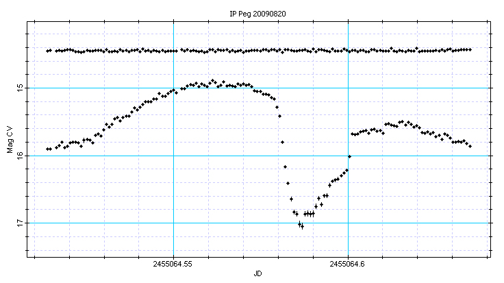This screenshot has width=504, height=283.
Task: Click the intersection of the two cyan lines
Action: 349,88
